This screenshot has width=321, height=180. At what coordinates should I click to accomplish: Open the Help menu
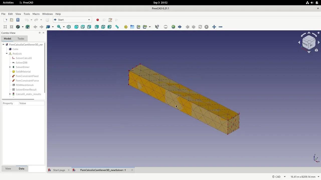[58, 14]
